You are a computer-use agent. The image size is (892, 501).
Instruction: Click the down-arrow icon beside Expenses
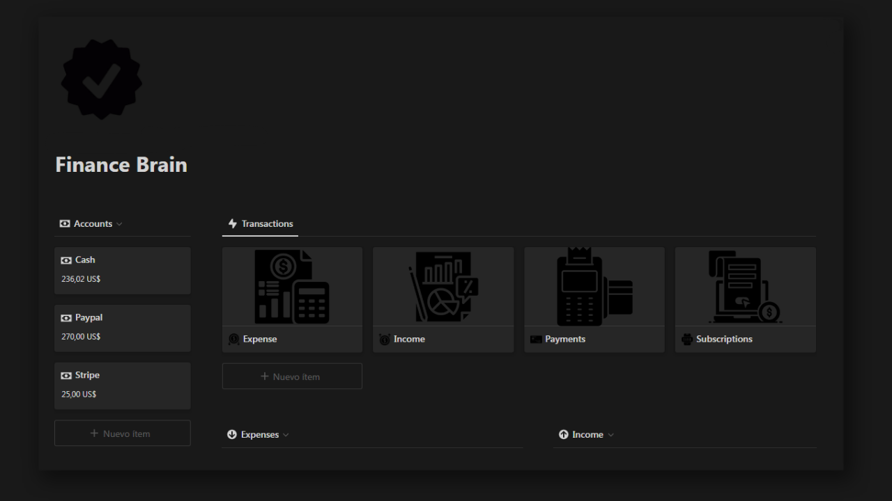[232, 435]
